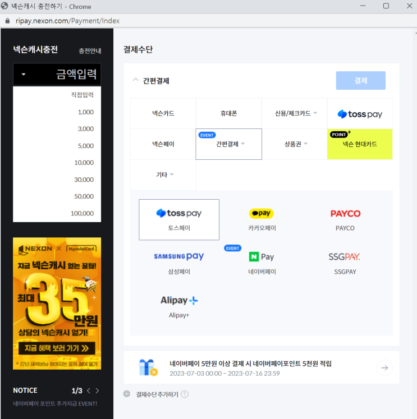Pick the Samsung Pay logo
This screenshot has height=419, width=417.
pos(179,256)
